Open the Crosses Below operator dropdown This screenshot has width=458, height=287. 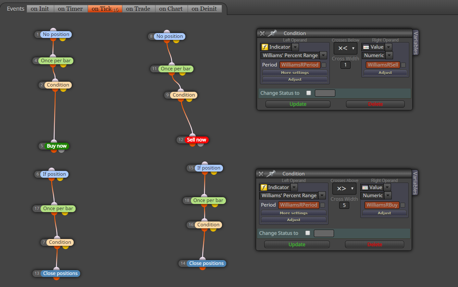[345, 48]
